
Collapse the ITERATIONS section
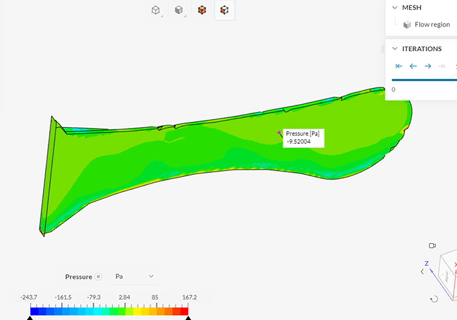pyautogui.click(x=395, y=48)
